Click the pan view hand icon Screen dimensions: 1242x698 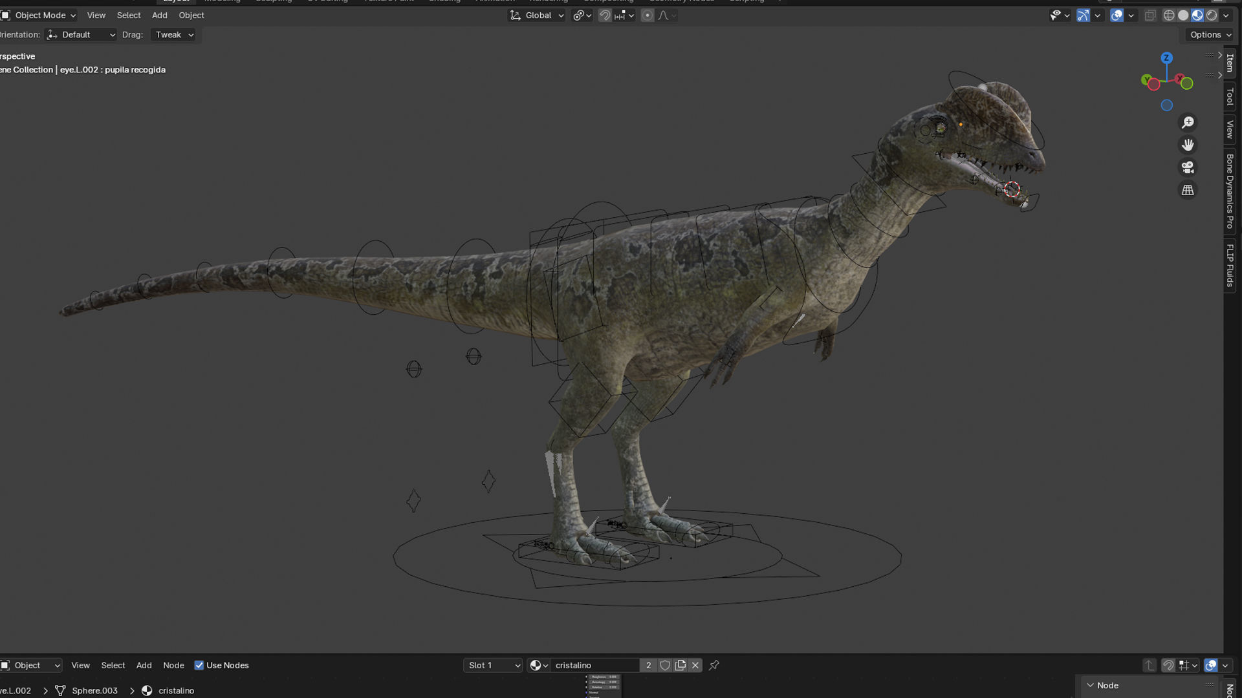[x=1188, y=145]
